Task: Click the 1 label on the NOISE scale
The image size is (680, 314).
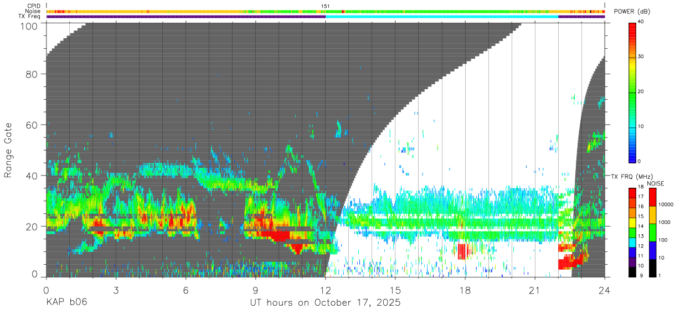Action: [x=660, y=275]
